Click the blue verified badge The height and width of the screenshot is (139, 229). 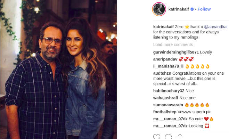pyautogui.click(x=192, y=9)
